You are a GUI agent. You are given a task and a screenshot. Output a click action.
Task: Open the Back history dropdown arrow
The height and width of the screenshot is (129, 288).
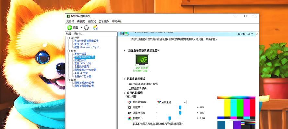82,28
